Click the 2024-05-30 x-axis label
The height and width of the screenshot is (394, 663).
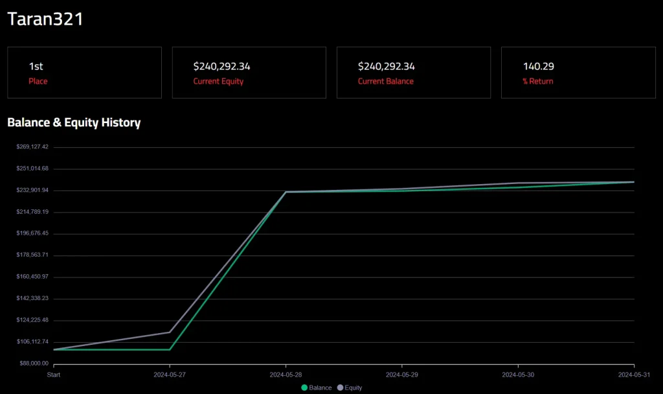pos(518,375)
